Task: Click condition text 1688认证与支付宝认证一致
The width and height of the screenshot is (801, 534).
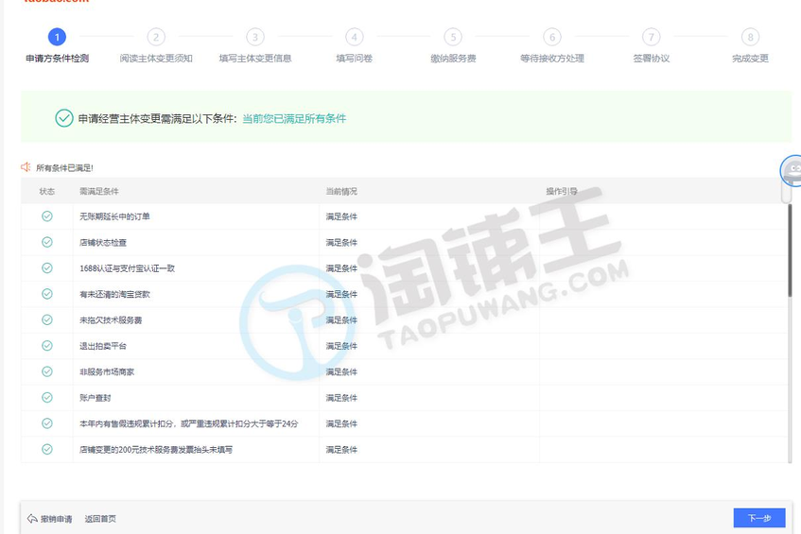Action: click(128, 268)
